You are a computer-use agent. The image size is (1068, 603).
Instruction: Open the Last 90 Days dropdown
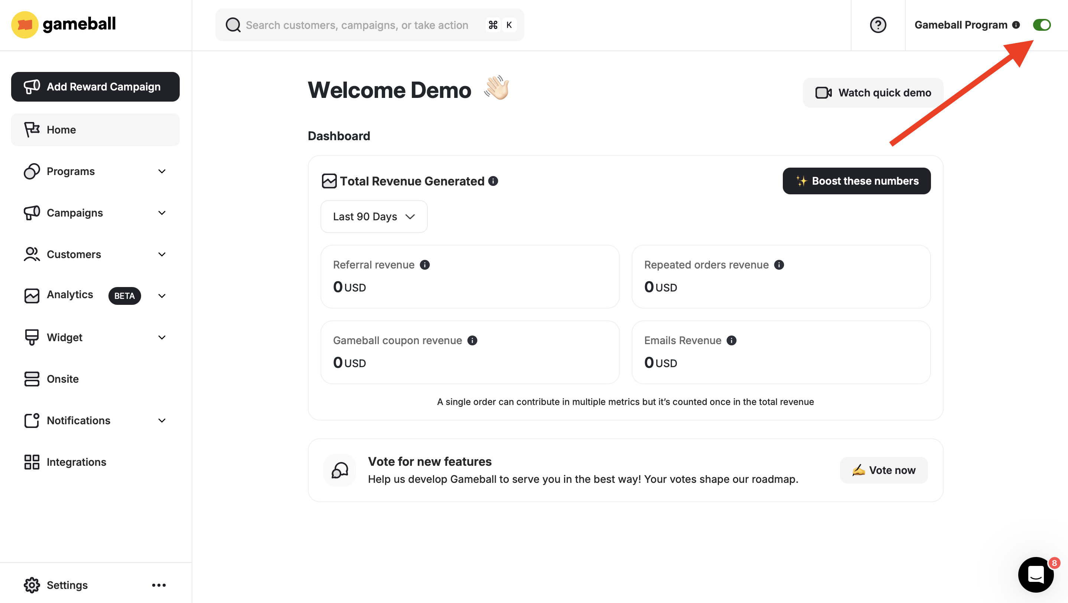click(x=373, y=216)
